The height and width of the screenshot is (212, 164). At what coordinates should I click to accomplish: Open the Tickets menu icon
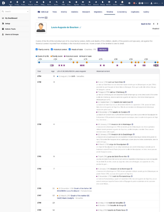click(x=83, y=2)
